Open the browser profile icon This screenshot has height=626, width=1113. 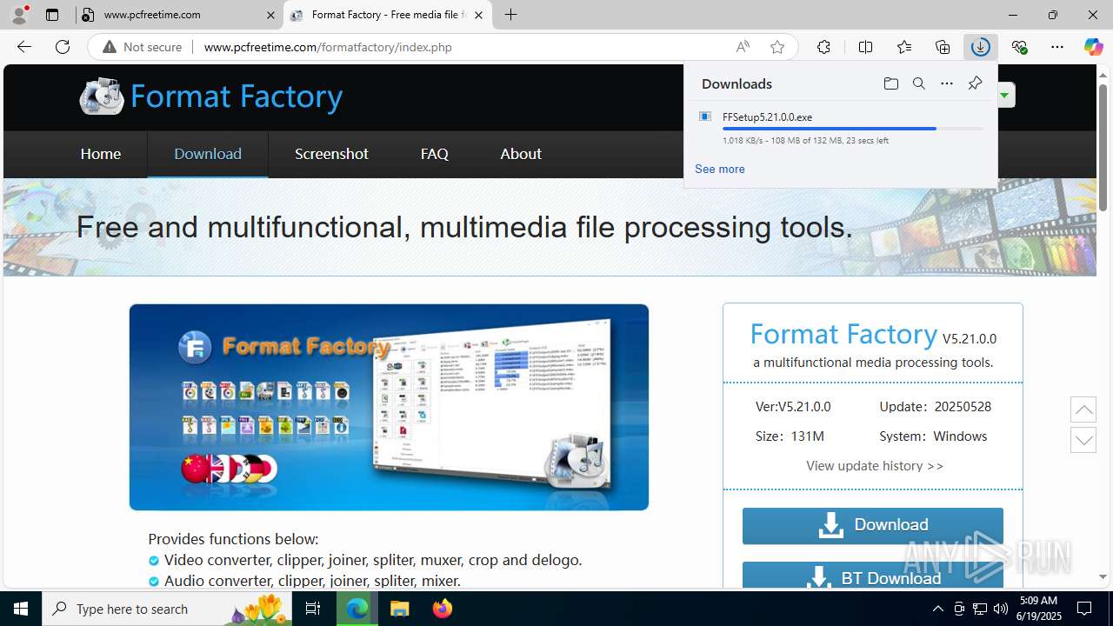19,15
